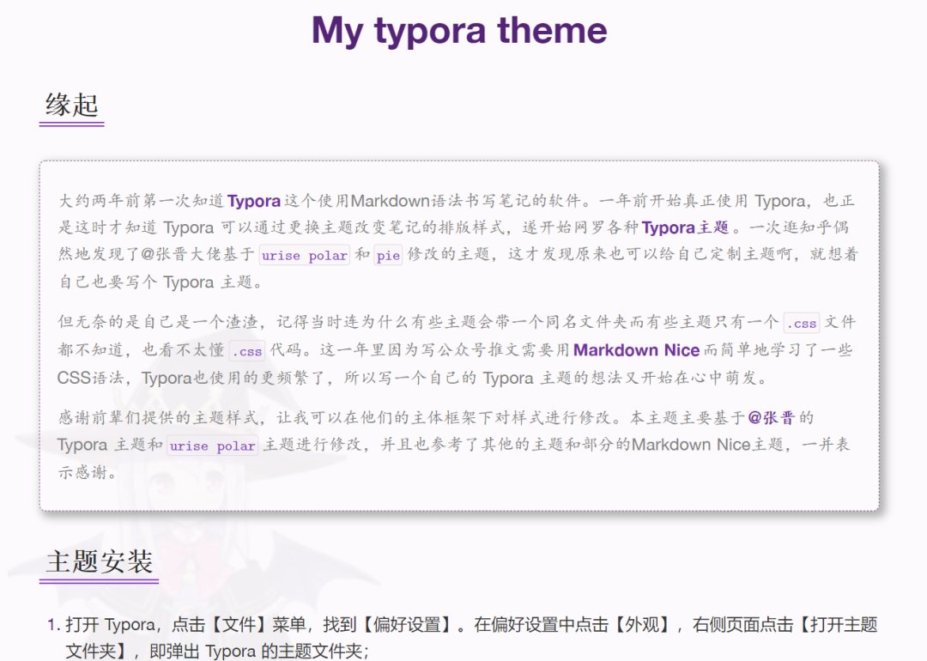Click '.css' code before '文件'
Screen dimensions: 927x661
[x=802, y=324]
